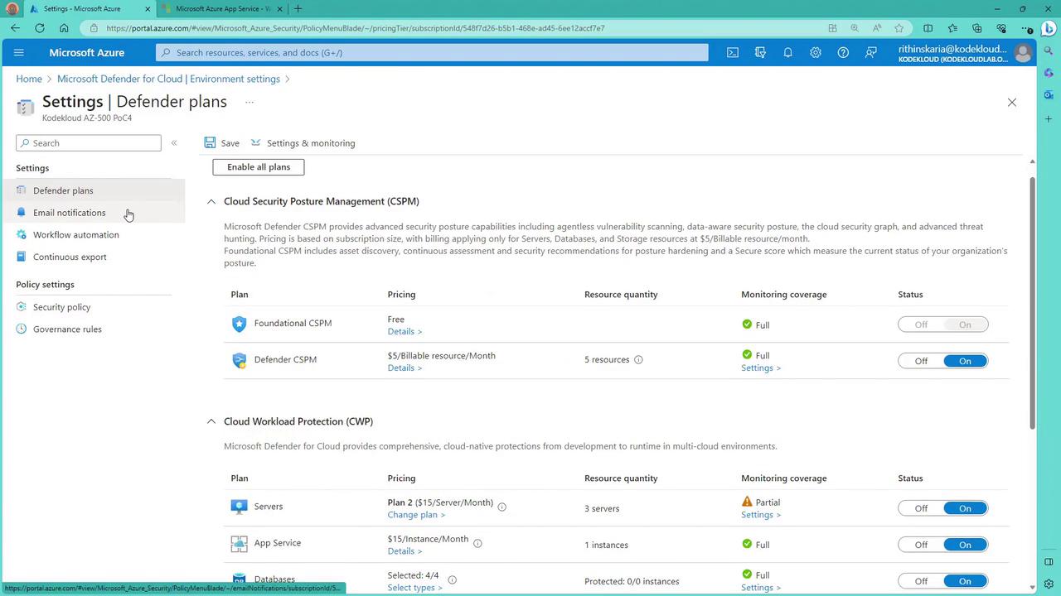Open the ellipsis menu beside Defender plans title
The height and width of the screenshot is (596, 1061).
point(249,102)
